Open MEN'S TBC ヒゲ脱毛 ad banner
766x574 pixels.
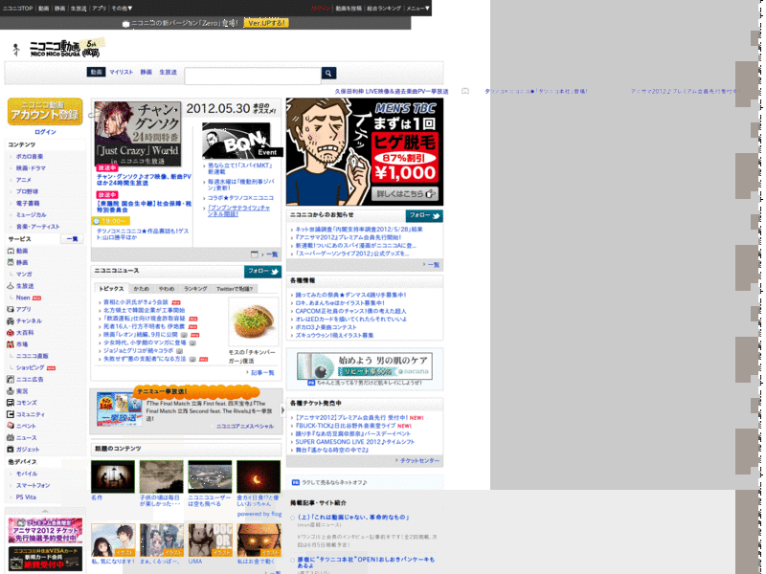365,152
